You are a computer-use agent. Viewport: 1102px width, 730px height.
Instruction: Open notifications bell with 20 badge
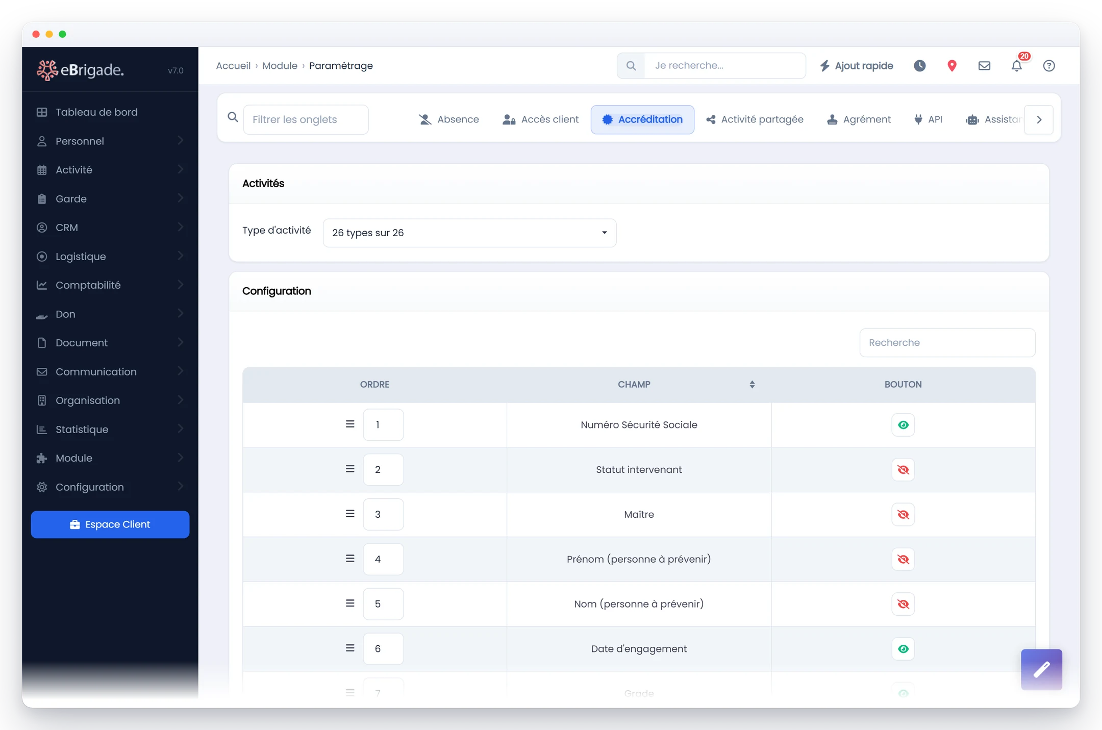pyautogui.click(x=1017, y=66)
